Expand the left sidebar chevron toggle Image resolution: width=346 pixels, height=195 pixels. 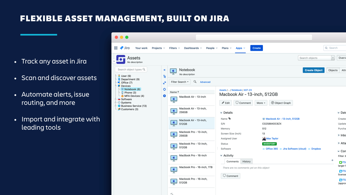[114, 61]
